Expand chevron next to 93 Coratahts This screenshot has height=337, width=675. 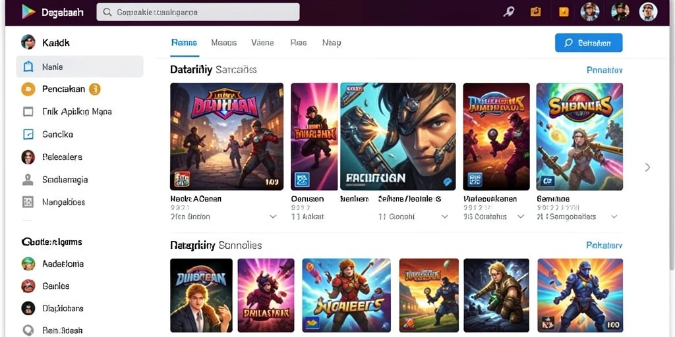[x=521, y=217]
